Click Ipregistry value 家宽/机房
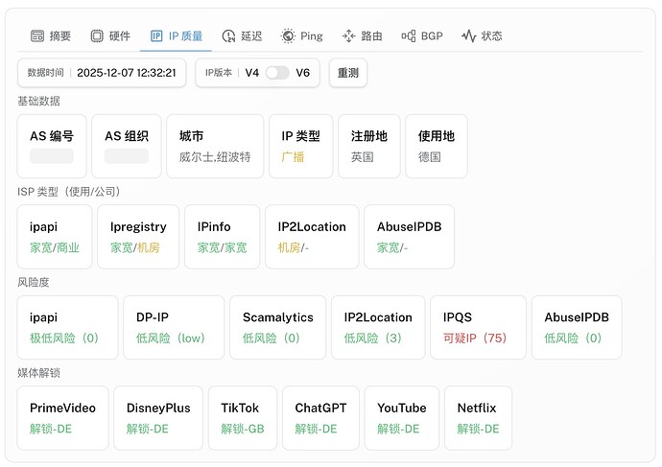Viewport: 662px width, 467px height. tap(134, 247)
